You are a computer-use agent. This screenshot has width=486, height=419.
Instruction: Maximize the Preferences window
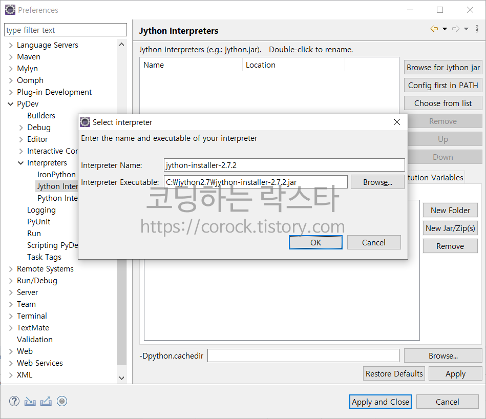(x=440, y=10)
